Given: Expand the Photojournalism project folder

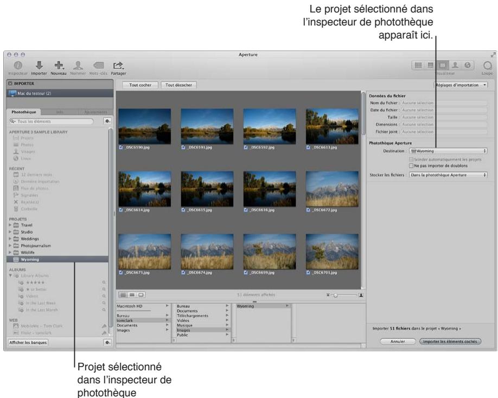Looking at the screenshot, I should (10, 246).
